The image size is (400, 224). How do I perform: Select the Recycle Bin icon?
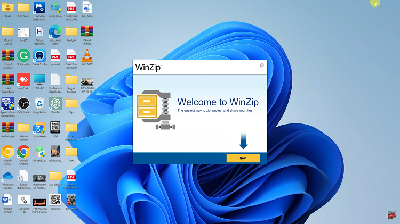[x=39, y=104]
